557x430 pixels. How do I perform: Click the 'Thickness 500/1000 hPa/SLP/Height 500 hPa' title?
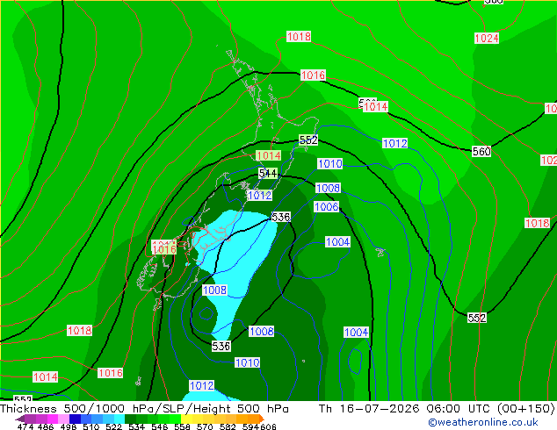144,409
